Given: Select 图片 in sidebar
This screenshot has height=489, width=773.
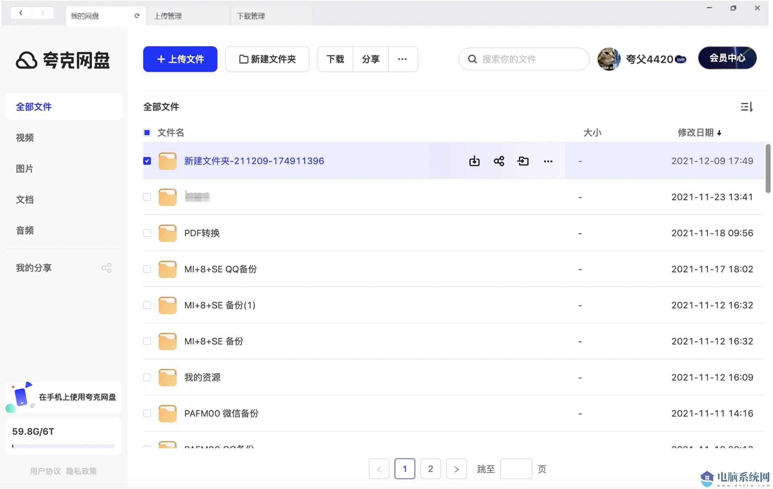Looking at the screenshot, I should tap(25, 169).
